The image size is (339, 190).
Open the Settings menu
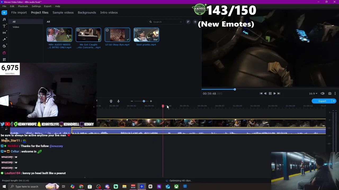coord(36,6)
